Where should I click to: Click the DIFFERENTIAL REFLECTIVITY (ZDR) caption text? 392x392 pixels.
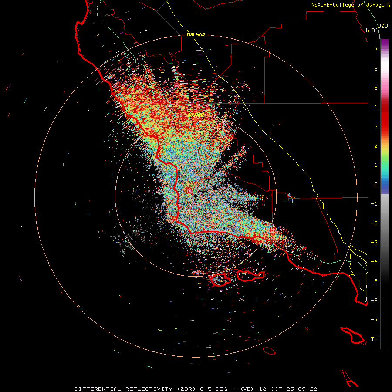(x=136, y=389)
